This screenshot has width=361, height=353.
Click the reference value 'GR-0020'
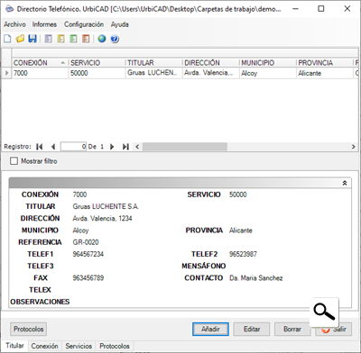point(86,242)
